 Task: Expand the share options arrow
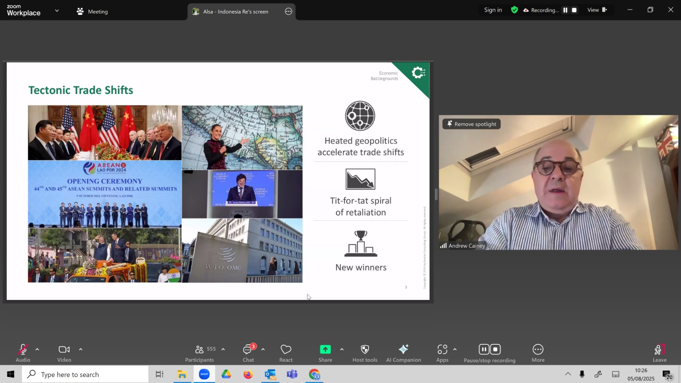[x=342, y=349]
